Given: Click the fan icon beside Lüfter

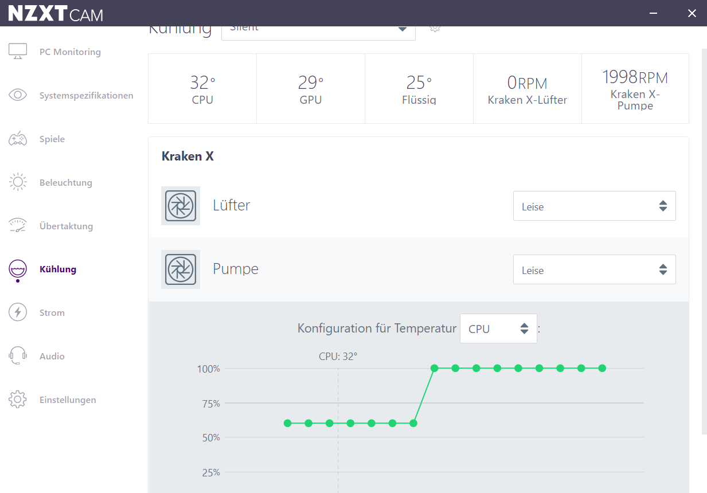Looking at the screenshot, I should point(181,206).
